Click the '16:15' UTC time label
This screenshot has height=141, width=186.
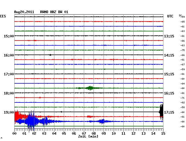pos(169,93)
